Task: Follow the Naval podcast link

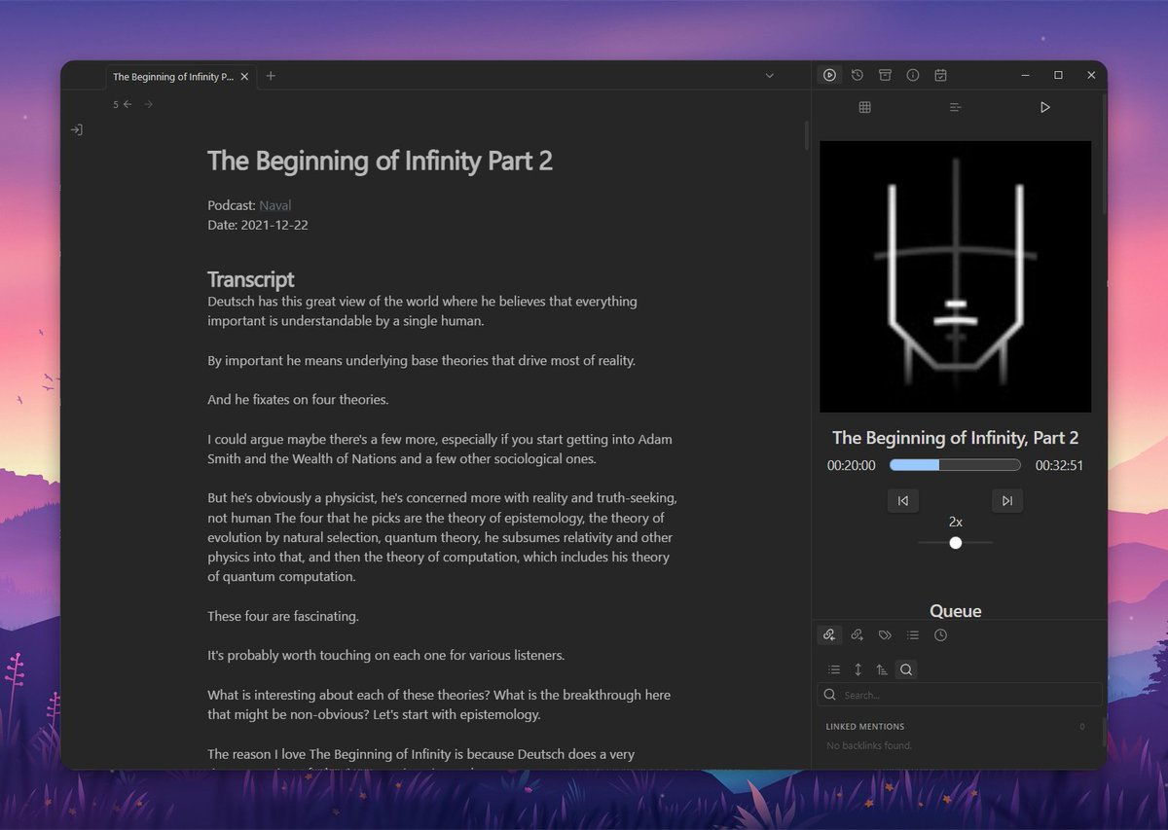Action: 274,205
